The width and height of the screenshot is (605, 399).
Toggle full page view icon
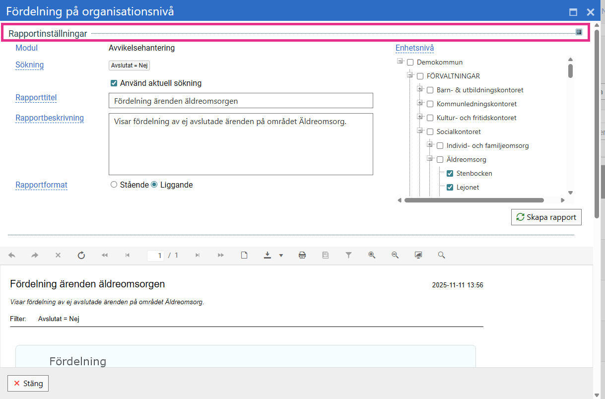click(x=418, y=255)
